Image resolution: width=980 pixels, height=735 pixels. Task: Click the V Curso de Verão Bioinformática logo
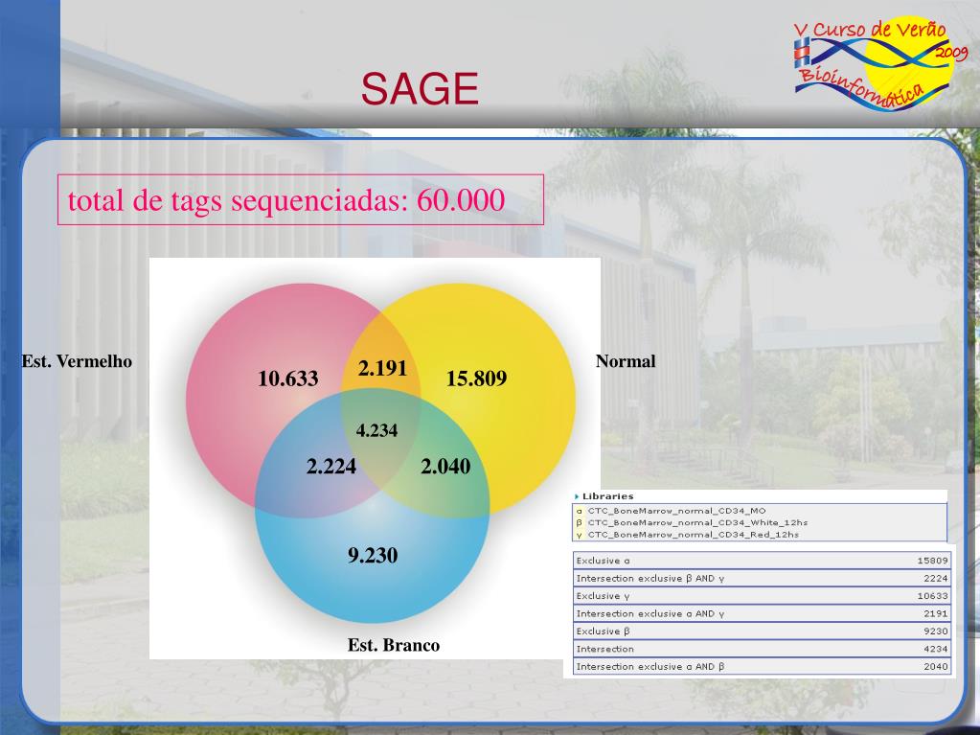880,63
